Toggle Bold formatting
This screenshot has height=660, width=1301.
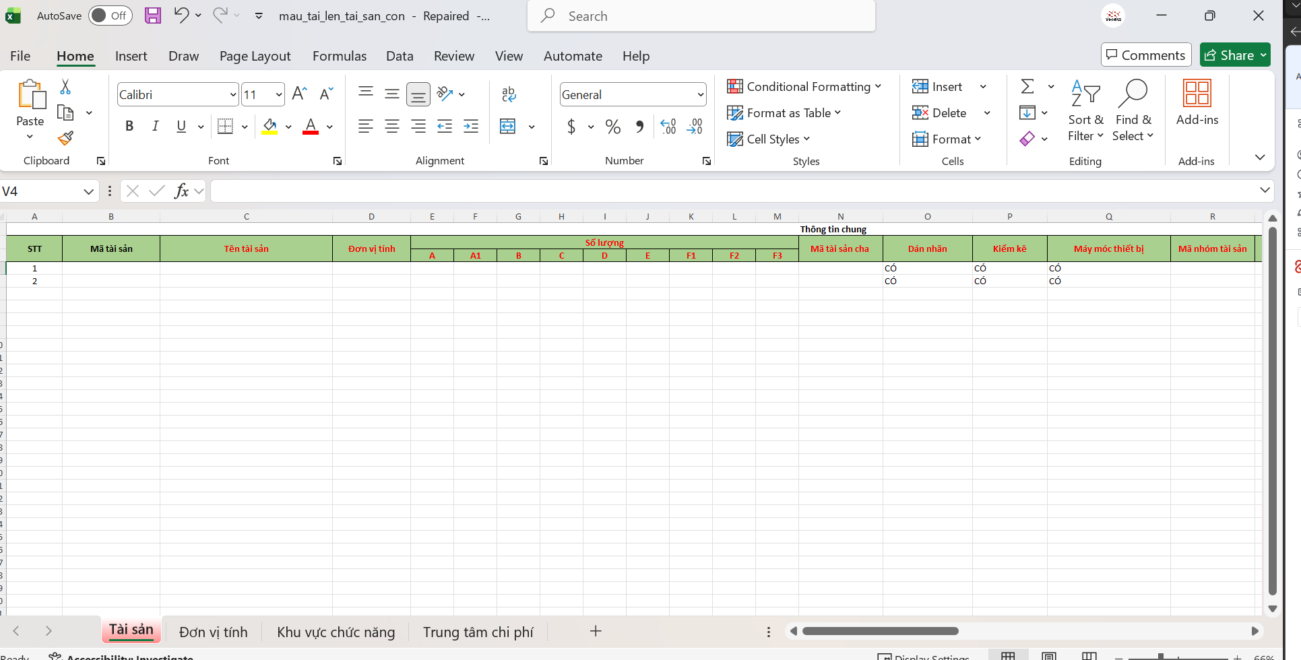(129, 127)
